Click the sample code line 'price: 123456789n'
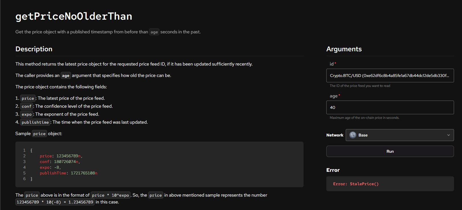The height and width of the screenshot is (210, 462). pyautogui.click(x=61, y=156)
